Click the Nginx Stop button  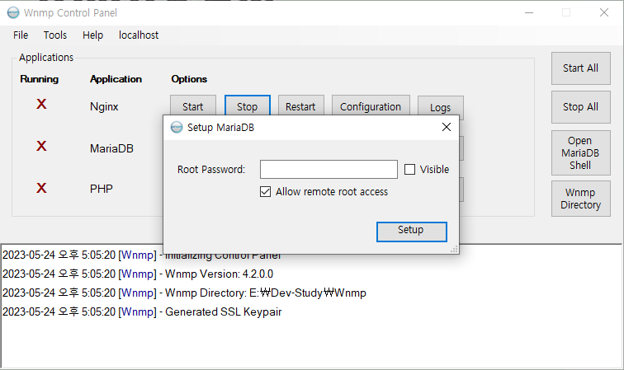coord(247,105)
